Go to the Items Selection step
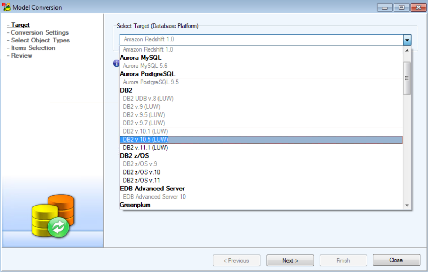 (x=31, y=48)
